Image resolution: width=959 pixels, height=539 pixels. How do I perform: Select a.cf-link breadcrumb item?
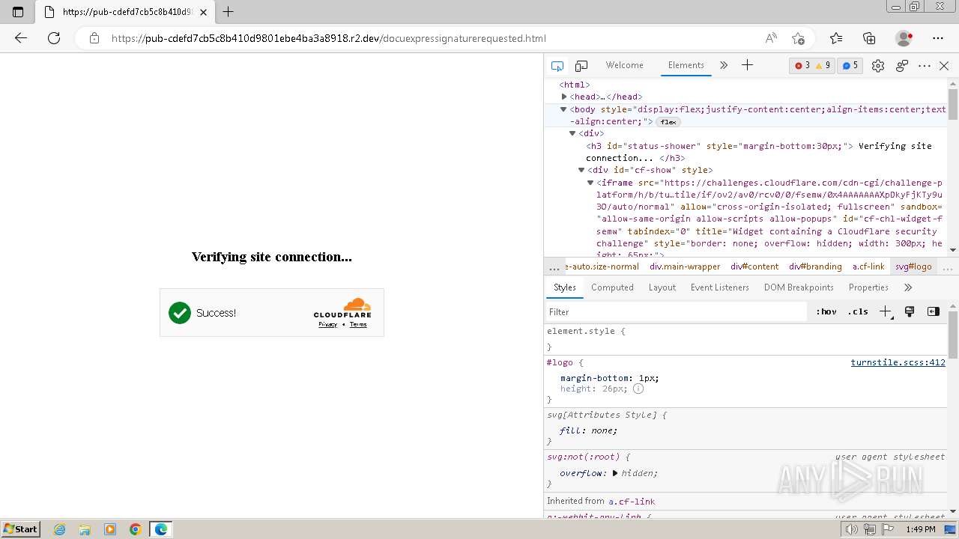(868, 267)
